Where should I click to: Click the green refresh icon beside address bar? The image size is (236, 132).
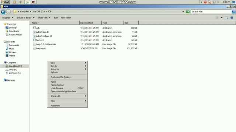(188, 11)
